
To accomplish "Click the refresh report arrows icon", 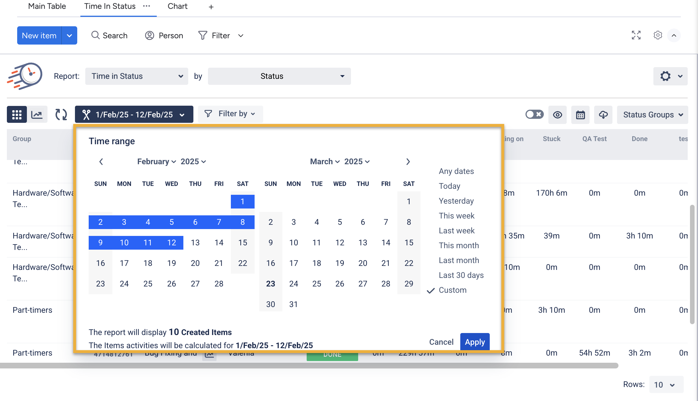I will [61, 115].
